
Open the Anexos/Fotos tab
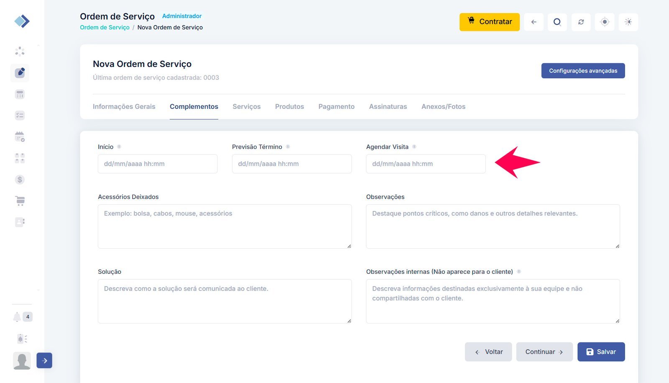click(443, 107)
